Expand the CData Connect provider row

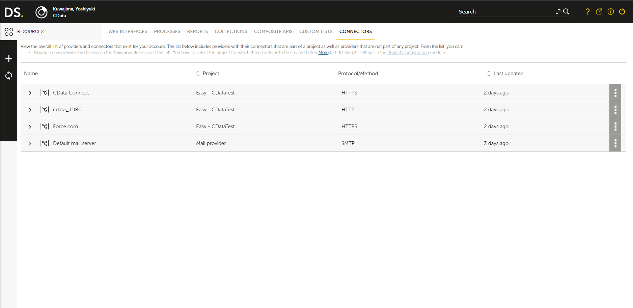pyautogui.click(x=30, y=93)
